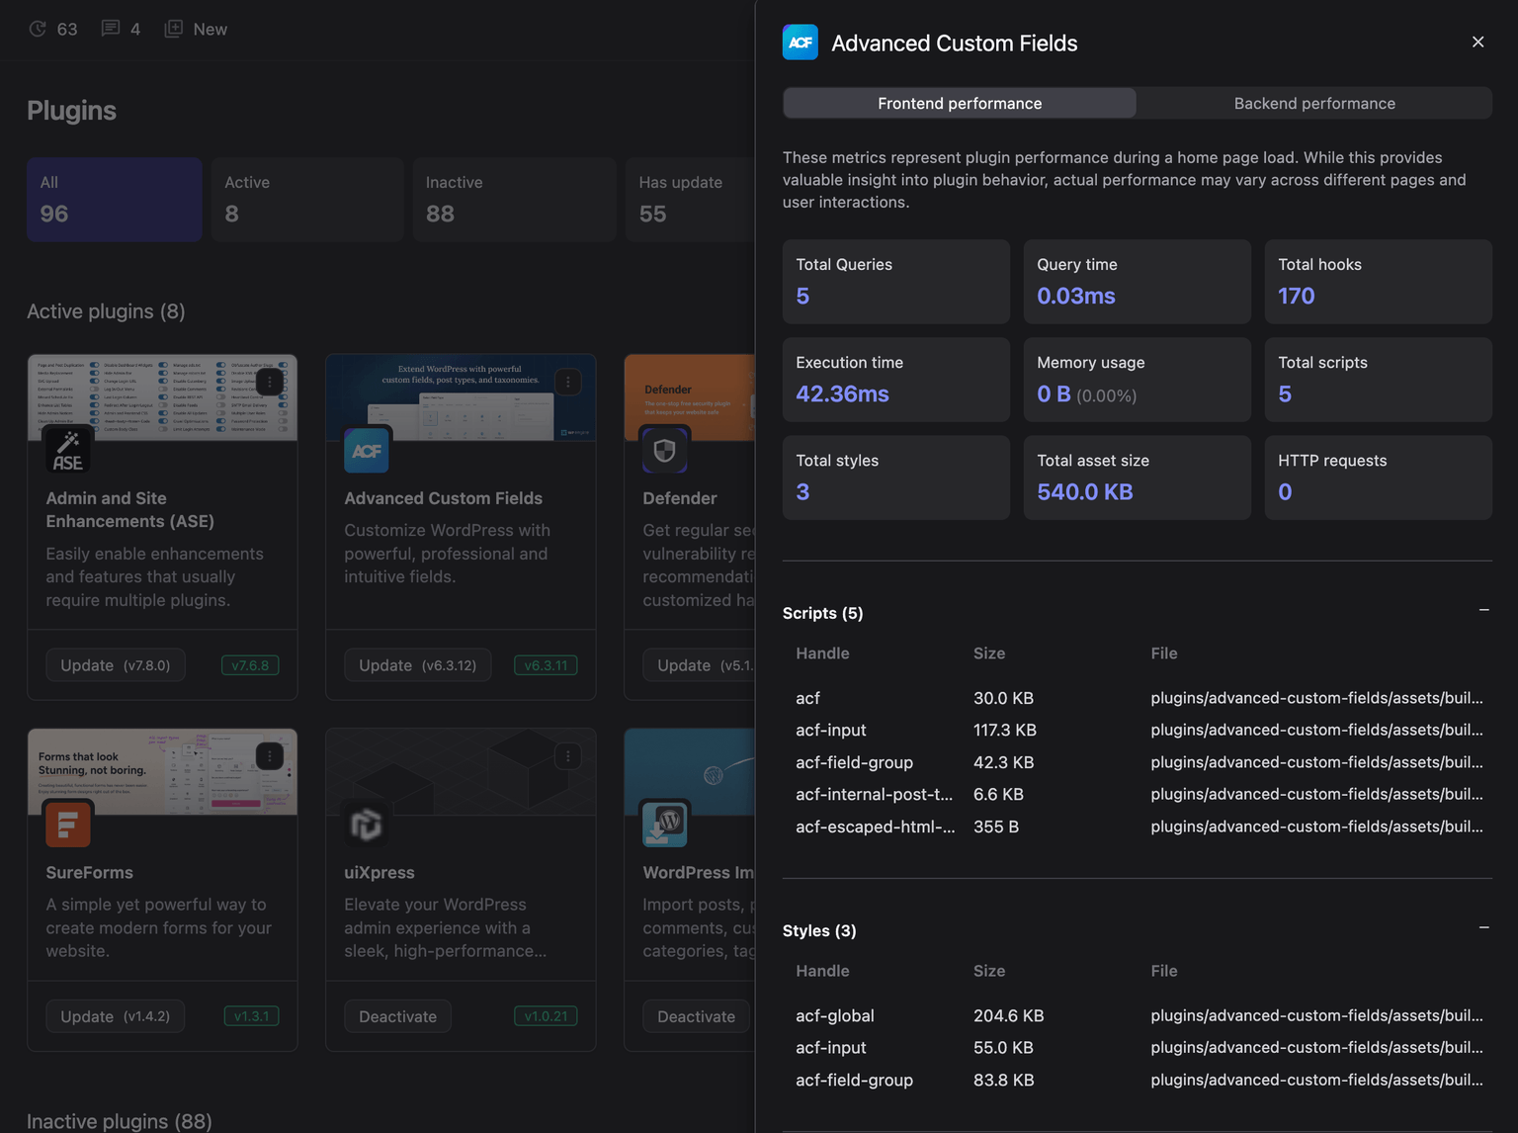Screen dimensions: 1518x1133
Task: Click uiXpress version badge v1.0.21
Action: coord(546,1016)
